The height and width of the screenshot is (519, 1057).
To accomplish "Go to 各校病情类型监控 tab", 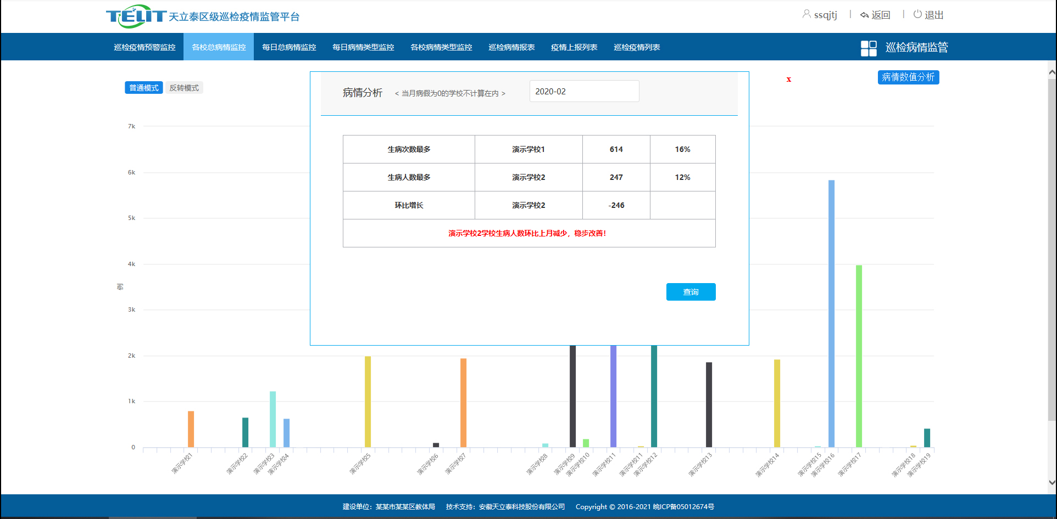I will tap(441, 47).
